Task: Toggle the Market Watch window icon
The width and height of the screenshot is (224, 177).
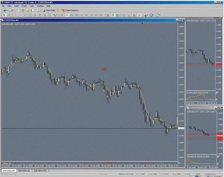Action: (x=18, y=10)
